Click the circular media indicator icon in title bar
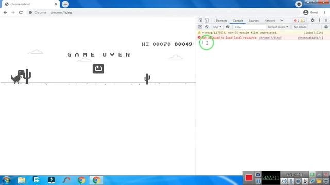Viewport: 330px width, 185px height. pyautogui.click(x=299, y=4)
